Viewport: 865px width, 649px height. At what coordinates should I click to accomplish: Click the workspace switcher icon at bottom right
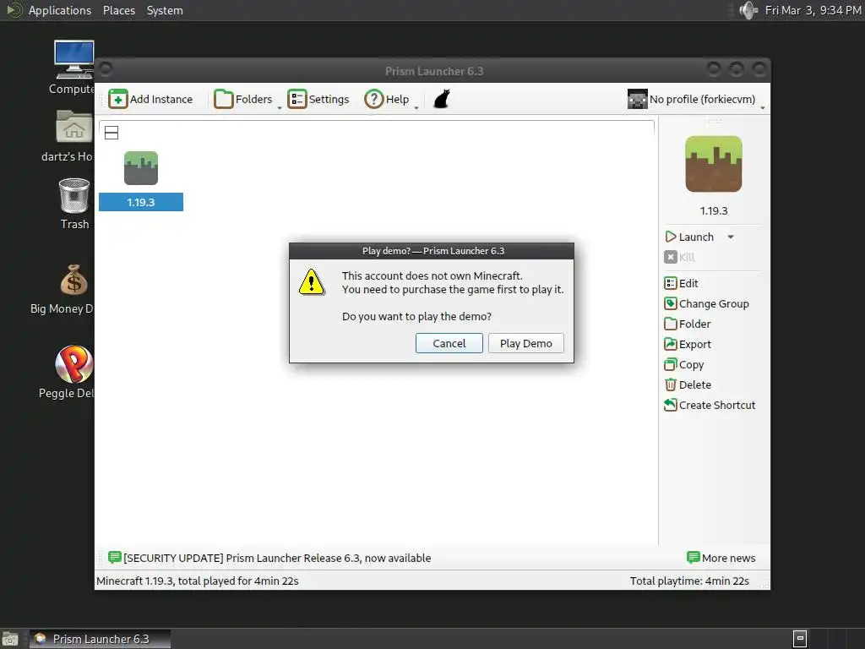800,639
